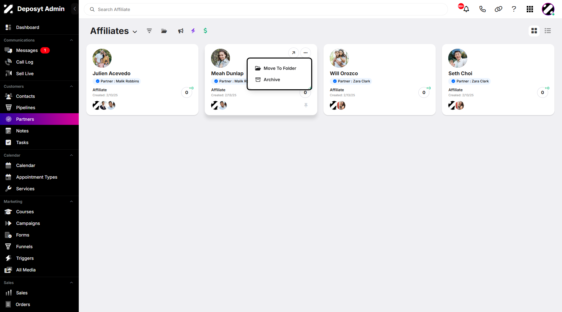Open the folders icon in toolbar
Screen dimensions: 562x312
pos(164,31)
